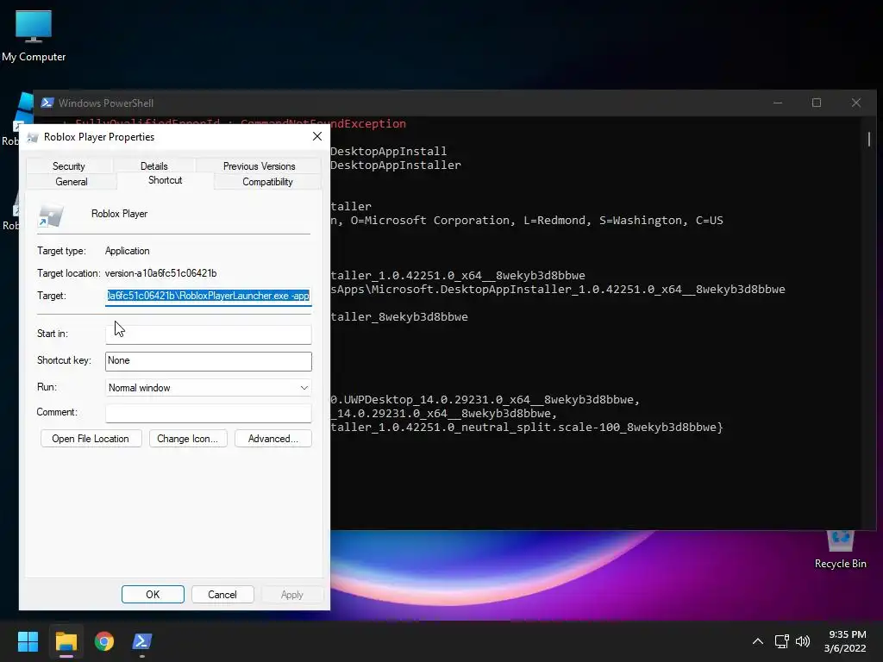
Task: Close the Roblox Player Properties dialog
Action: (317, 137)
